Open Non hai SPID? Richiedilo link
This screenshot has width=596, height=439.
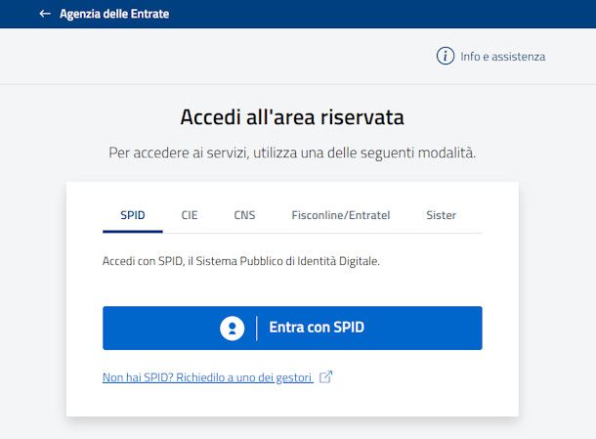coord(207,377)
